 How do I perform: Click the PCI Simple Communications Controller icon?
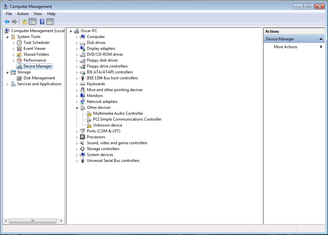click(x=89, y=119)
